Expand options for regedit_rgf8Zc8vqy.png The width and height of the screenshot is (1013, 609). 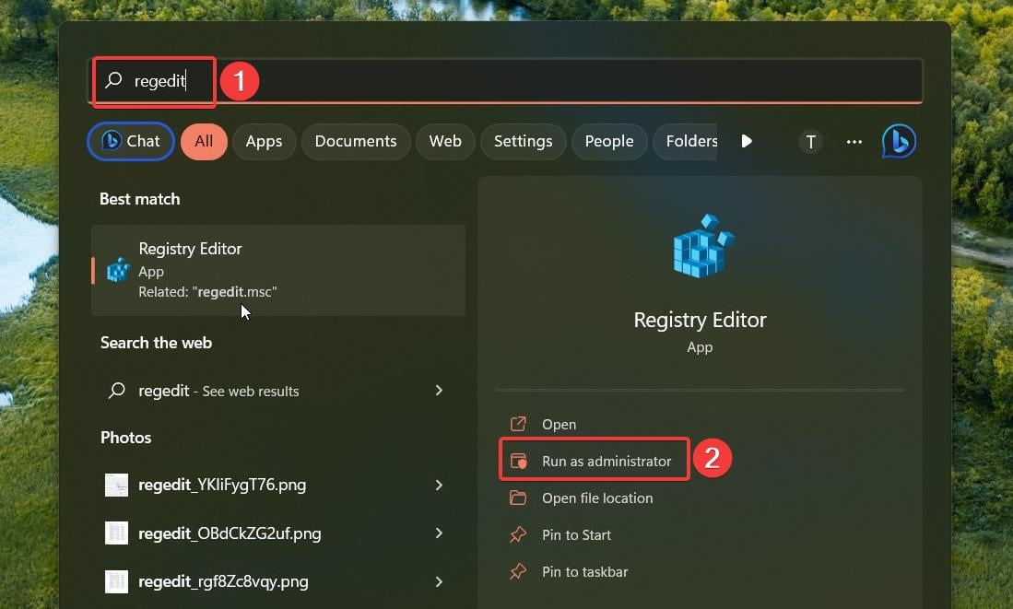pos(439,581)
